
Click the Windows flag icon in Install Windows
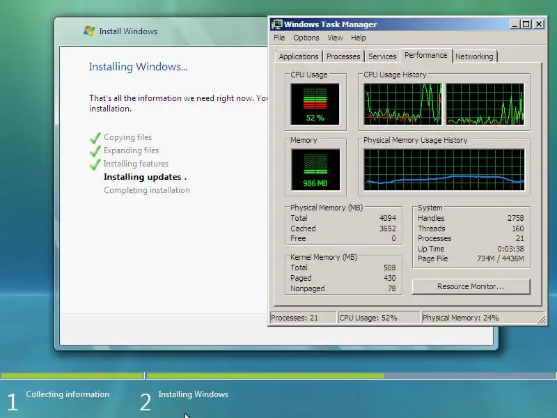89,31
